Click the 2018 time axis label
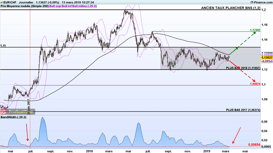 [x=89, y=151]
